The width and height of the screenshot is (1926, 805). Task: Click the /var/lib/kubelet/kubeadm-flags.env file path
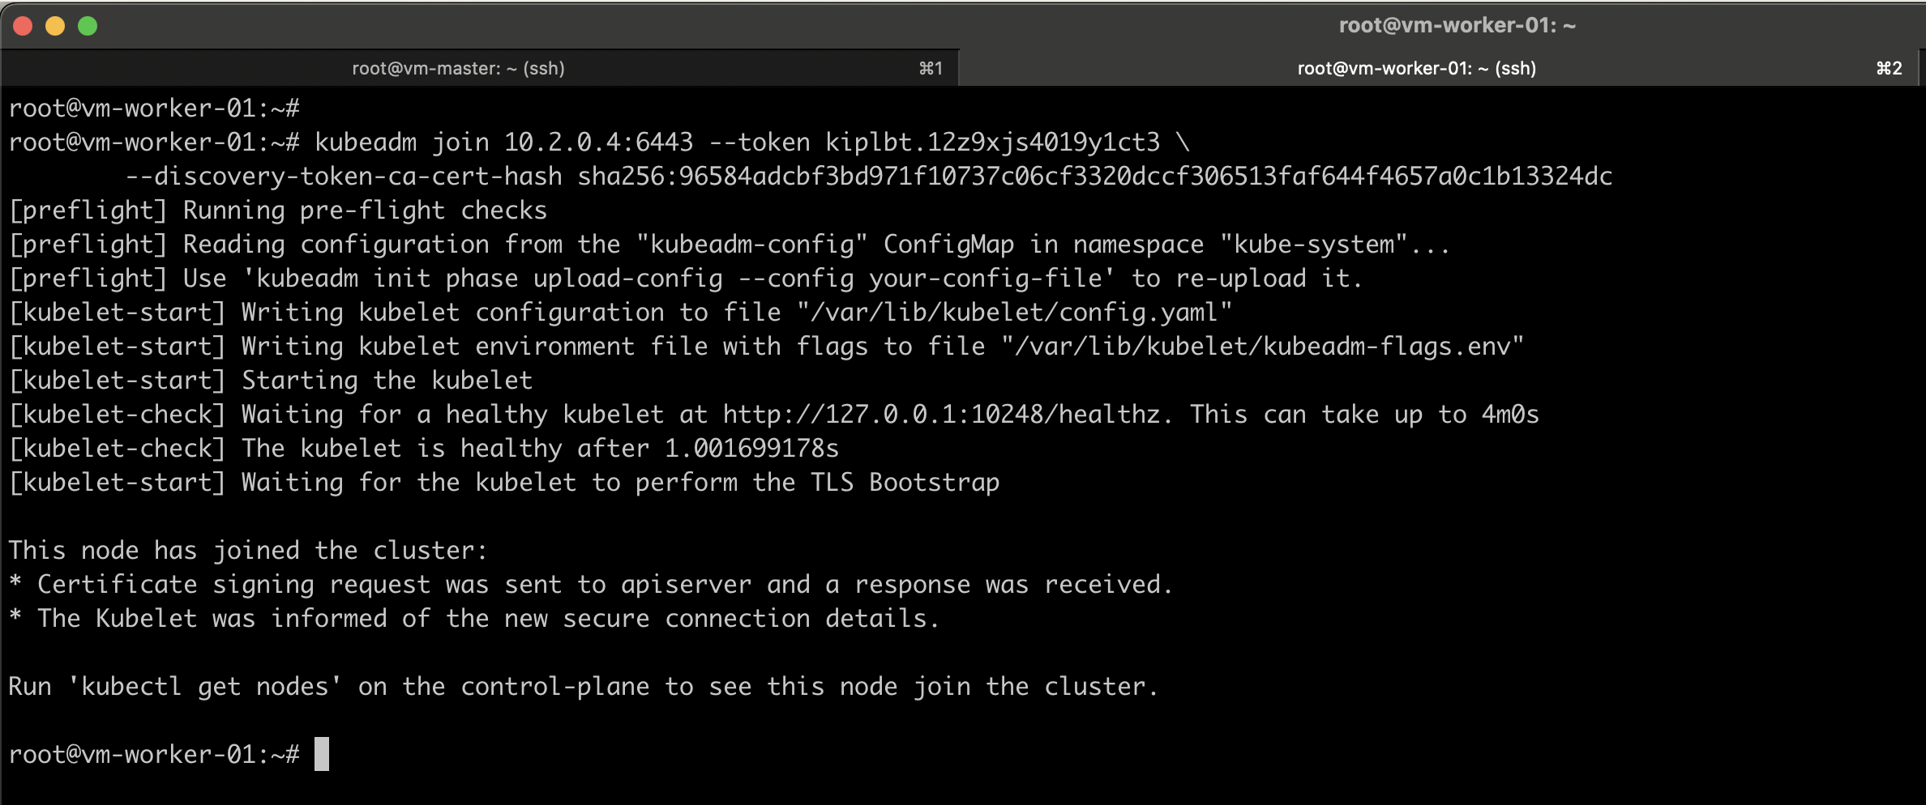click(1262, 347)
